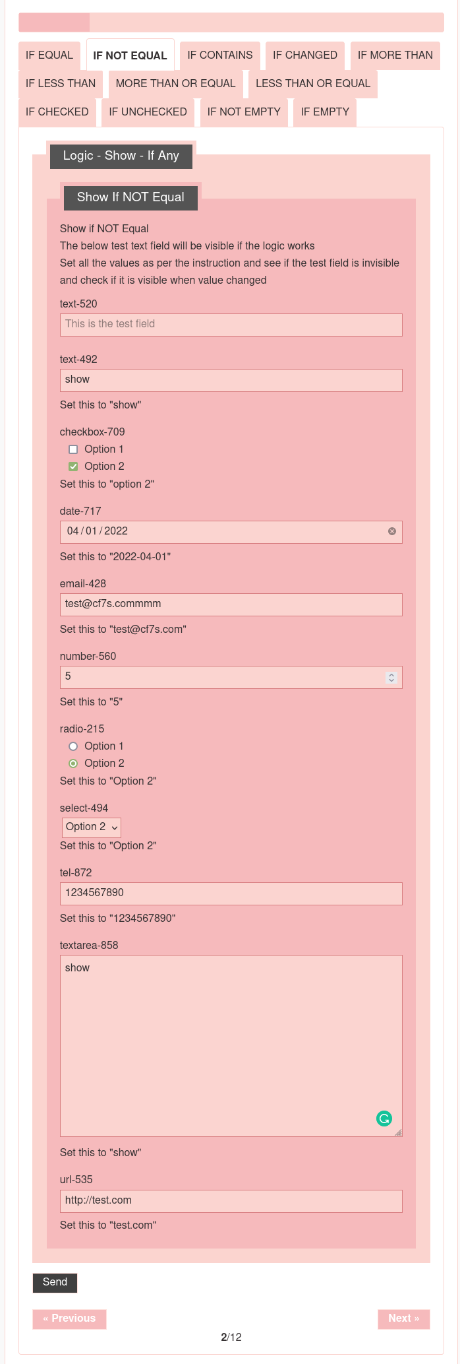Image resolution: width=460 pixels, height=1364 pixels.
Task: Click the Grammarly icon in the textarea
Action: tap(384, 1119)
